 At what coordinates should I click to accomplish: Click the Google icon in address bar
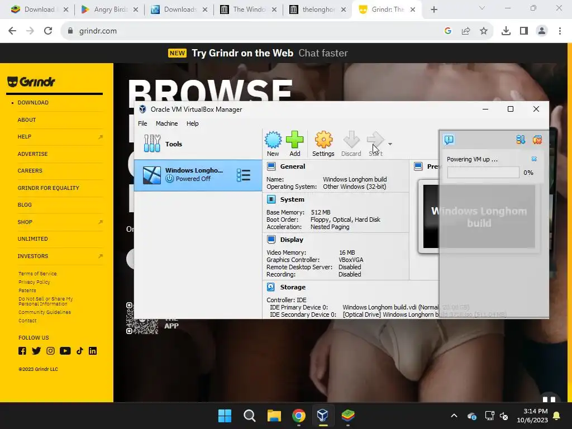[x=448, y=31]
